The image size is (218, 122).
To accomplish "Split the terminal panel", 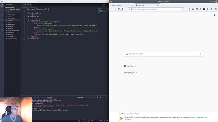I will pyautogui.click(x=97, y=97).
